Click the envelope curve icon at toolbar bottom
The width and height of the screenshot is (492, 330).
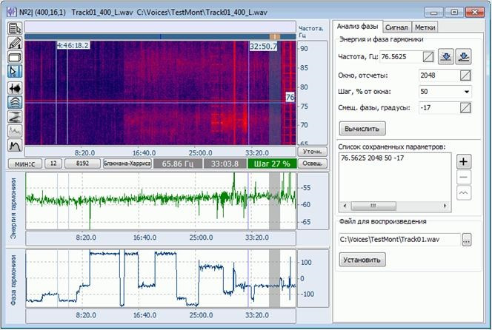[x=14, y=145]
